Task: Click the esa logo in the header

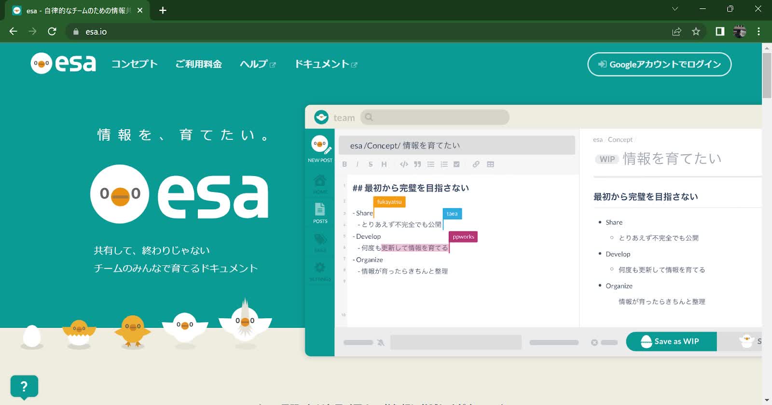Action: (x=63, y=64)
